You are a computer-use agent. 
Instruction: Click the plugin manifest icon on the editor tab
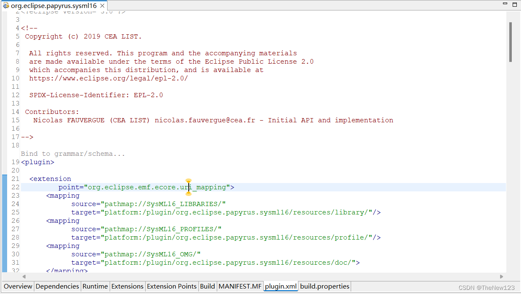[x=6, y=6]
